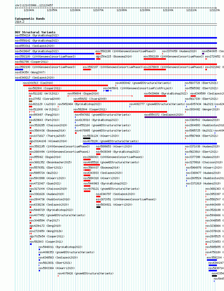
Task: Select nsv4078190 (gnomADStructuralVariants) label
Action: pyautogui.click(x=111, y=141)
